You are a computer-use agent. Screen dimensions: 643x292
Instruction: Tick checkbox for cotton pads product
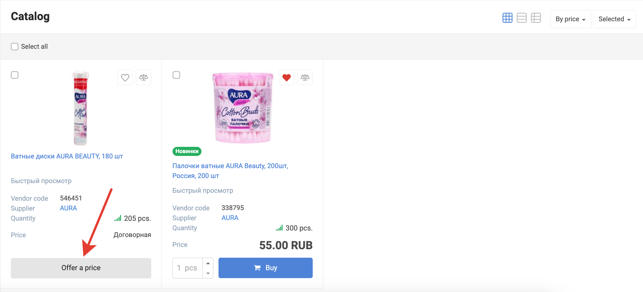point(14,75)
